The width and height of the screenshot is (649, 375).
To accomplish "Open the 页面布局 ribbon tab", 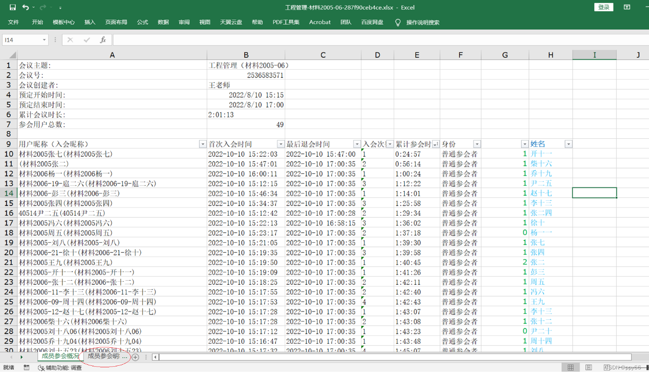I will (x=116, y=23).
